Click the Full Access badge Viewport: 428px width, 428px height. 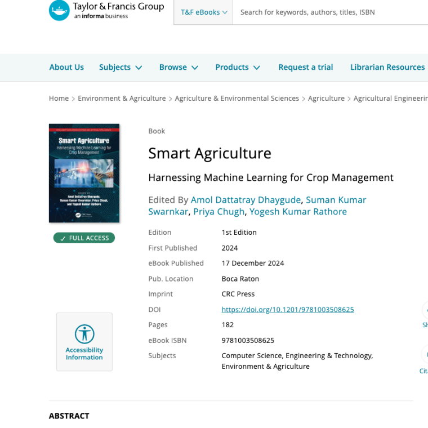click(84, 238)
